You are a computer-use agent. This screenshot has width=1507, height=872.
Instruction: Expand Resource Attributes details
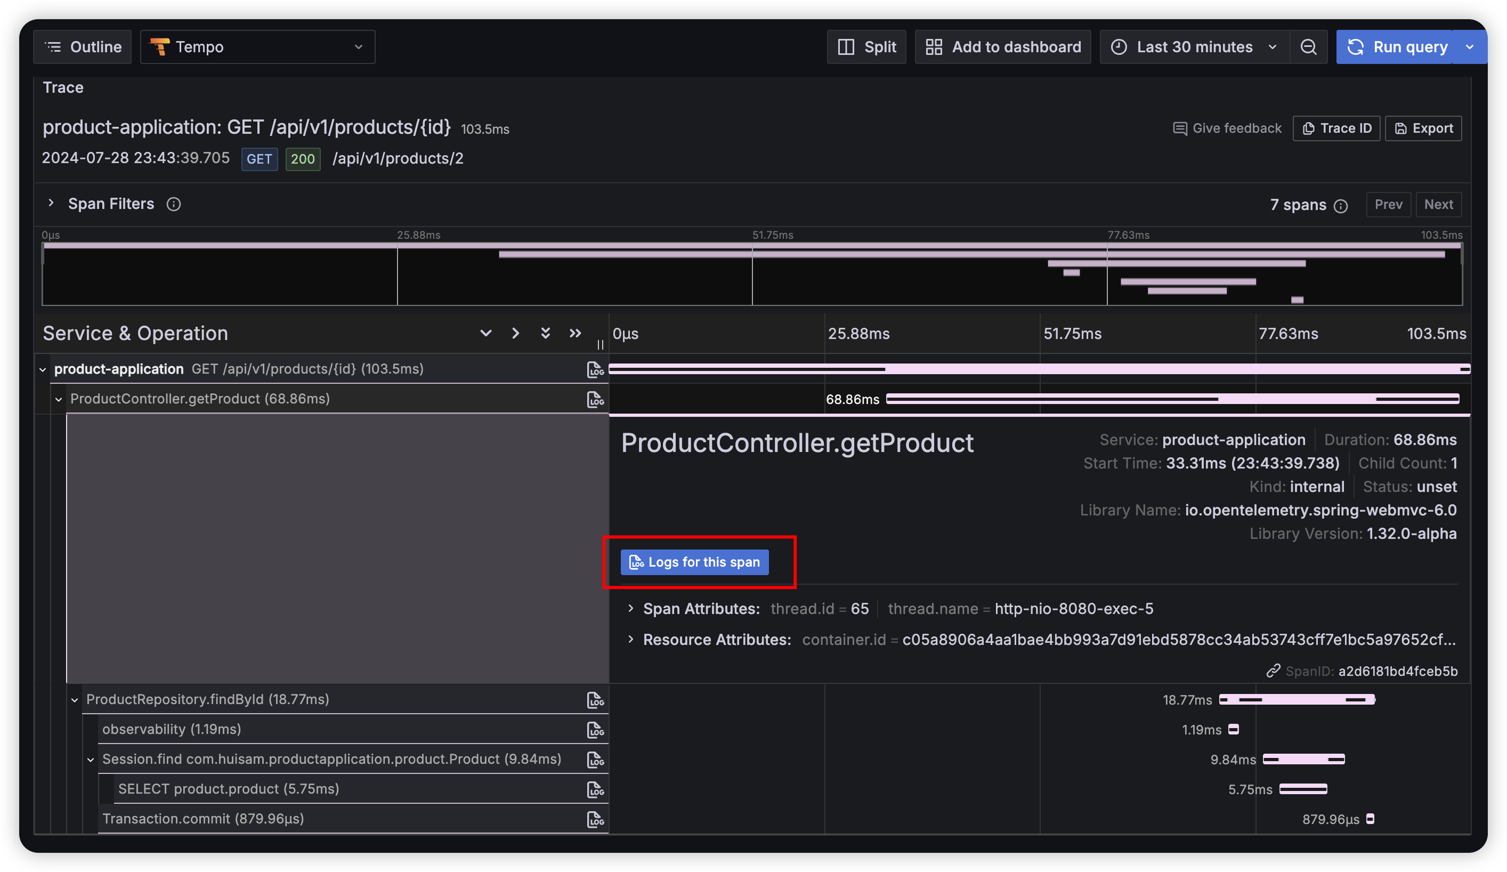(x=630, y=640)
